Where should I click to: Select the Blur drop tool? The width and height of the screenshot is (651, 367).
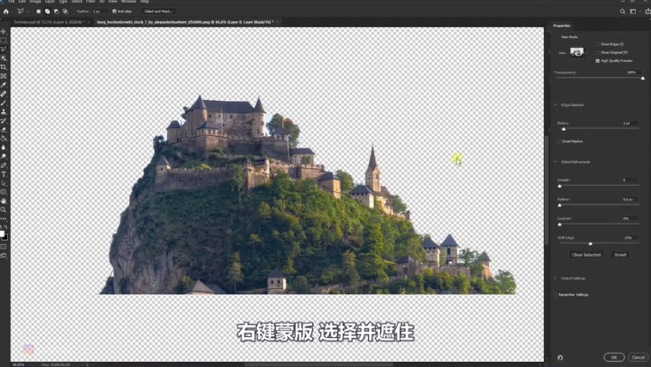4,148
